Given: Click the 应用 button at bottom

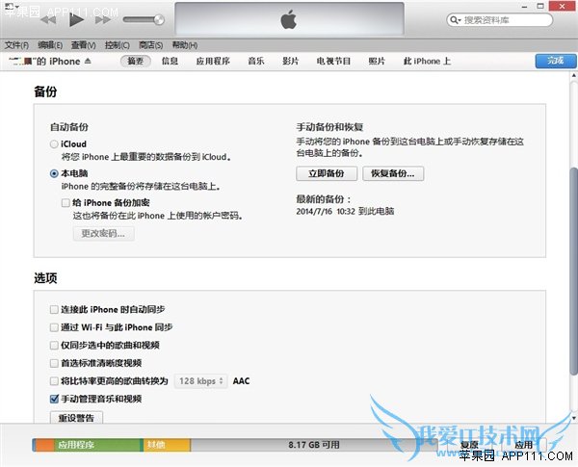Looking at the screenshot, I should [524, 445].
